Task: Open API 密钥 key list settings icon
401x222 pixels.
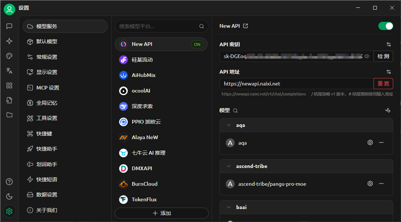Action: [x=389, y=44]
